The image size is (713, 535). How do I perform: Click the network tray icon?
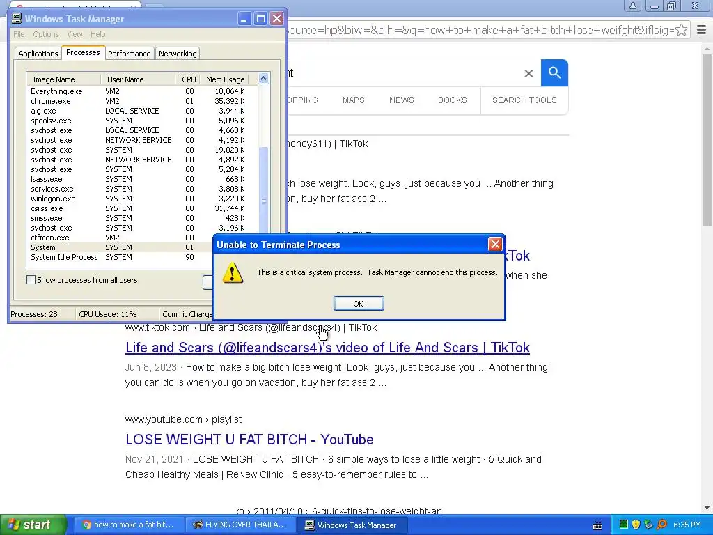click(x=648, y=525)
